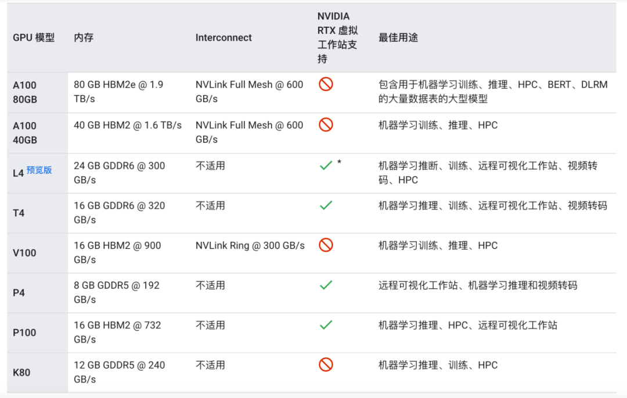Click the GPU 模型 column header
Viewport: 627px width, 398px height.
coord(34,38)
